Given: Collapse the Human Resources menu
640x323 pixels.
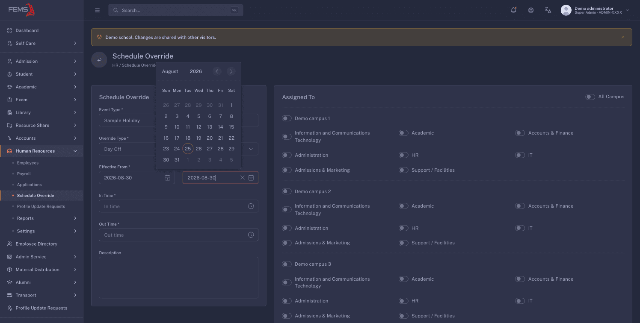Looking at the screenshot, I should click(41, 151).
